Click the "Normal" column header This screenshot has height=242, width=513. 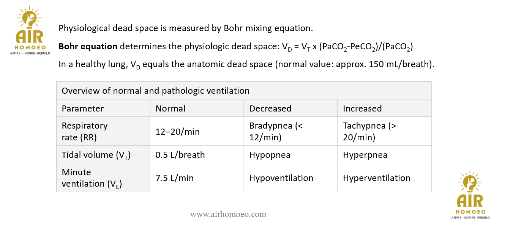click(170, 108)
